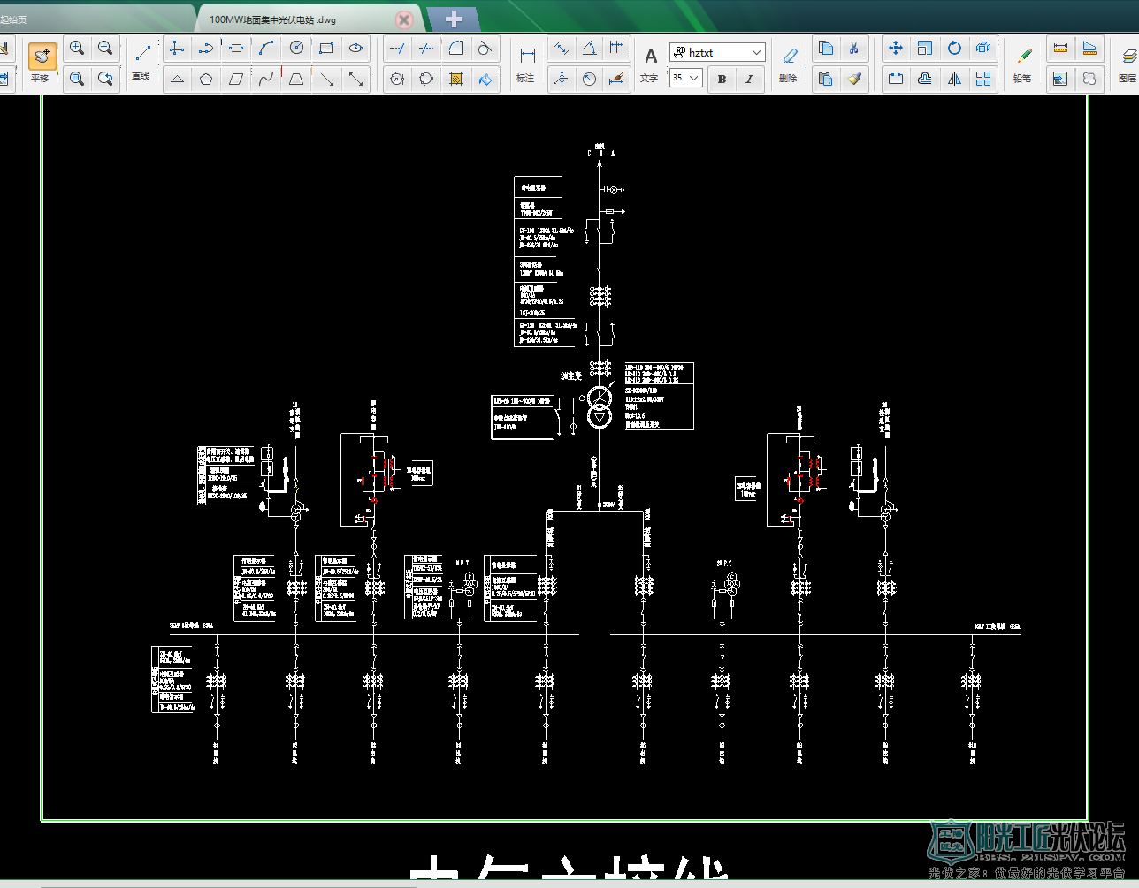
Task: Open the 图层 layers panel
Action: click(1128, 64)
